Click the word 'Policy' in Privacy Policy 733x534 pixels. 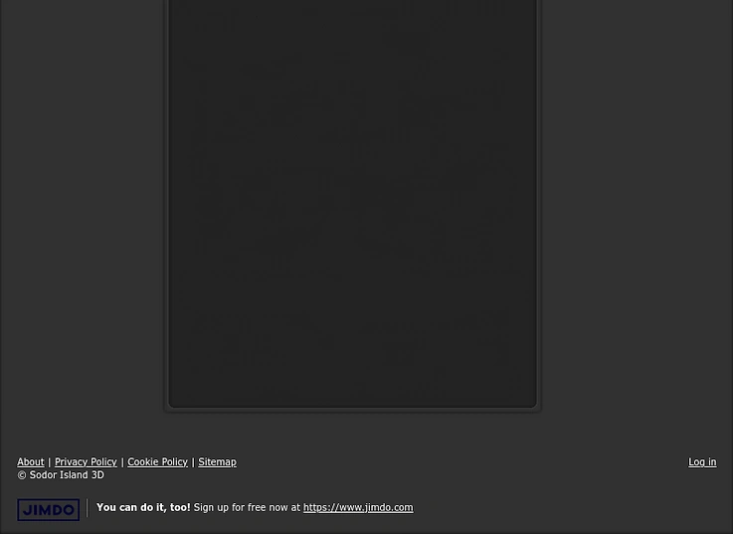(x=103, y=462)
